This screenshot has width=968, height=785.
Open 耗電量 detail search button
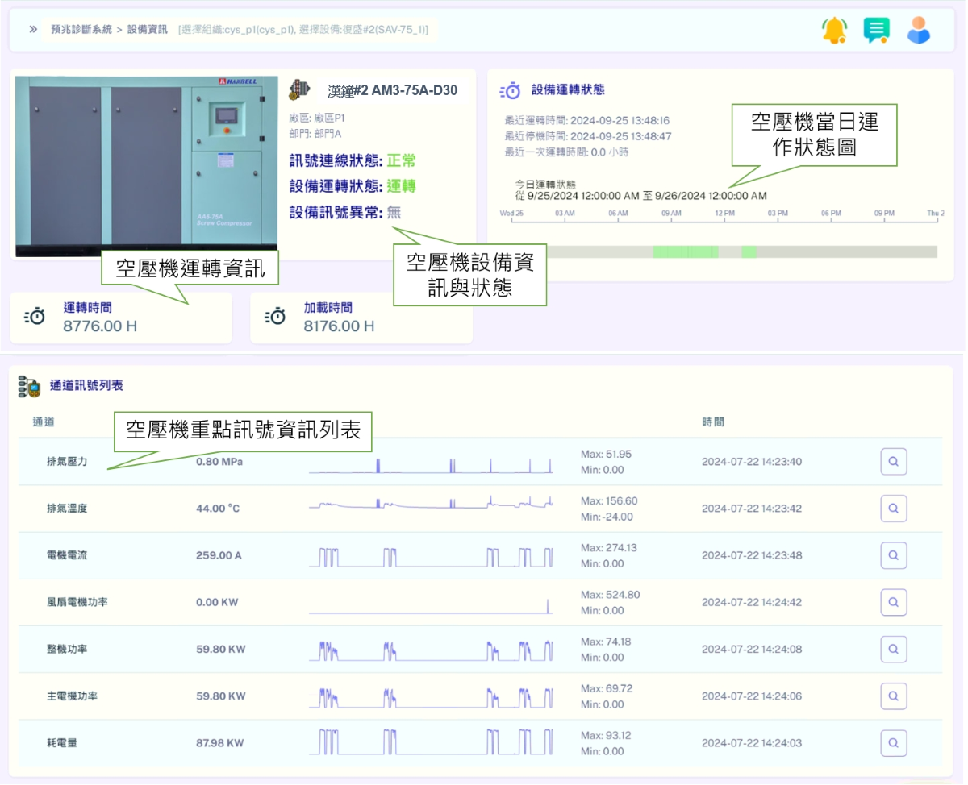click(893, 742)
